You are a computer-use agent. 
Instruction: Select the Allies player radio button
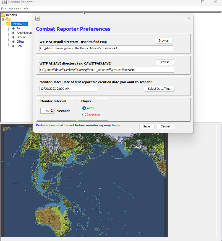click(x=84, y=108)
